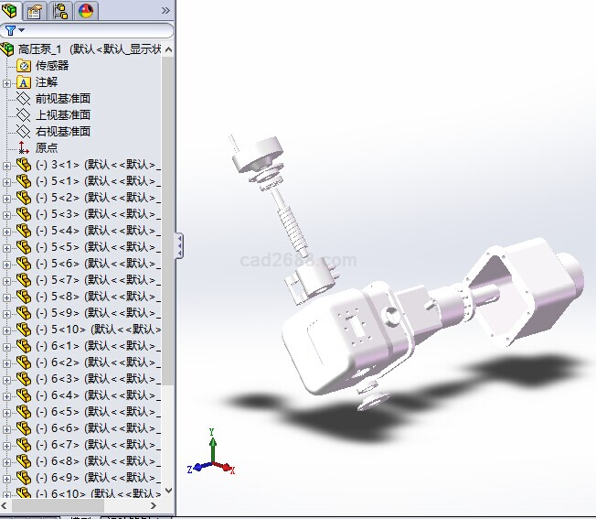Click the (-) 5<10> part icon

click(x=24, y=330)
